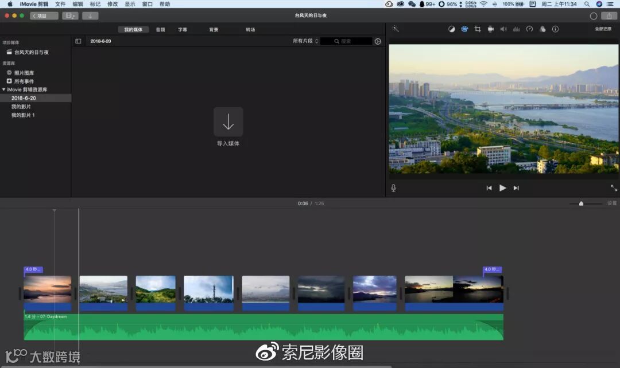Open timeline 设置 settings
620x368 pixels.
click(x=612, y=203)
